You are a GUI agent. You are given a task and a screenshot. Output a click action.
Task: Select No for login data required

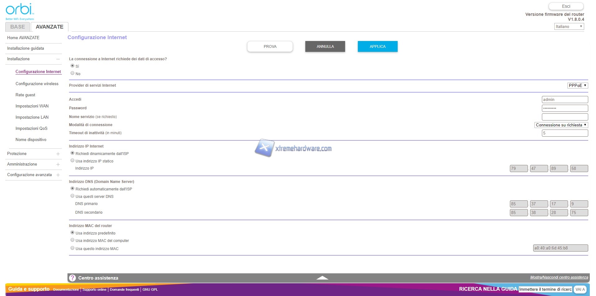[x=72, y=73]
